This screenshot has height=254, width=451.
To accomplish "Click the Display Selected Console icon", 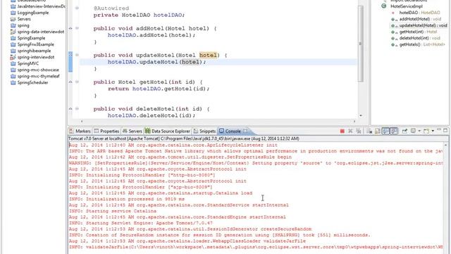I will (x=413, y=131).
